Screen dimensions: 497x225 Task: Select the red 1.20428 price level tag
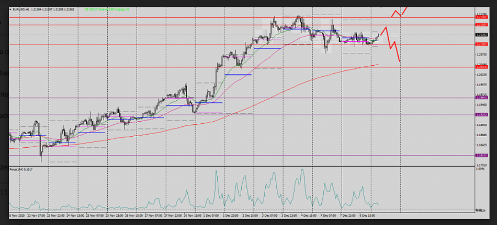click(x=481, y=67)
